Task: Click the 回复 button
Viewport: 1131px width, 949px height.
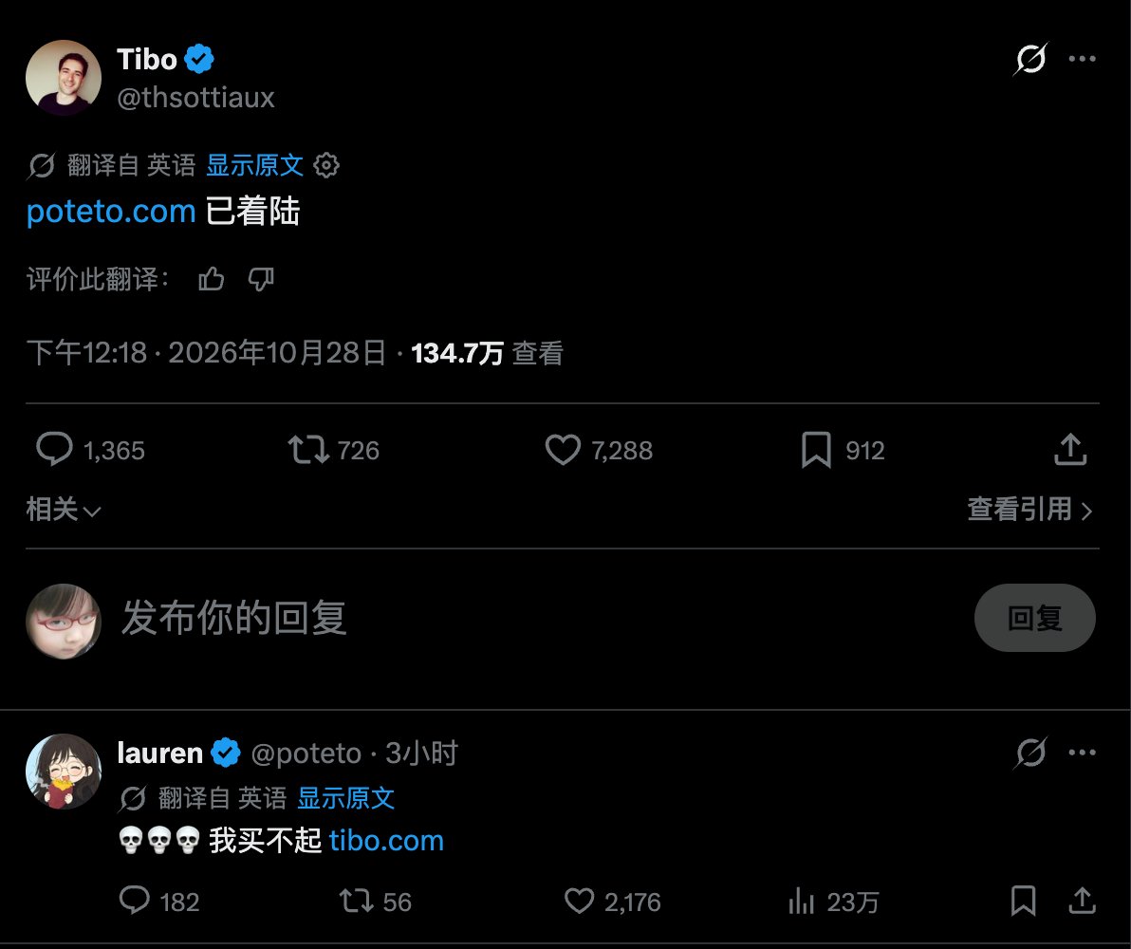Action: tap(1035, 618)
